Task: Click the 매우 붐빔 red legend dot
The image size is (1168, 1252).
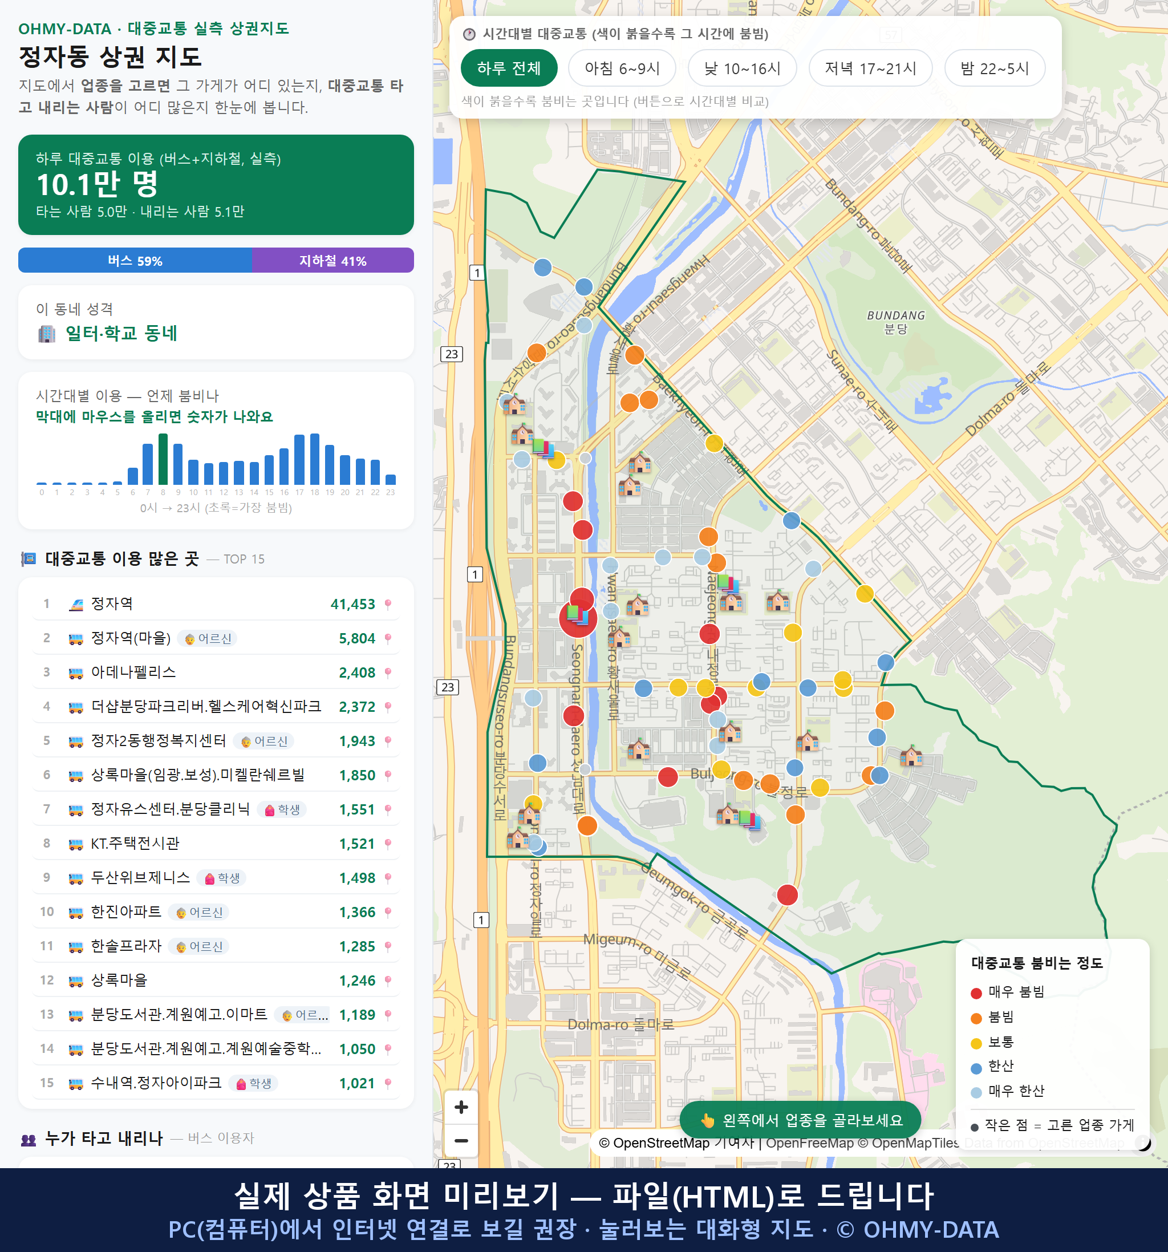Action: pos(976,993)
